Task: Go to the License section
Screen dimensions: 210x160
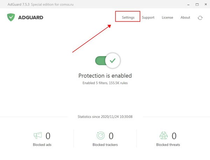Action: pos(167,18)
